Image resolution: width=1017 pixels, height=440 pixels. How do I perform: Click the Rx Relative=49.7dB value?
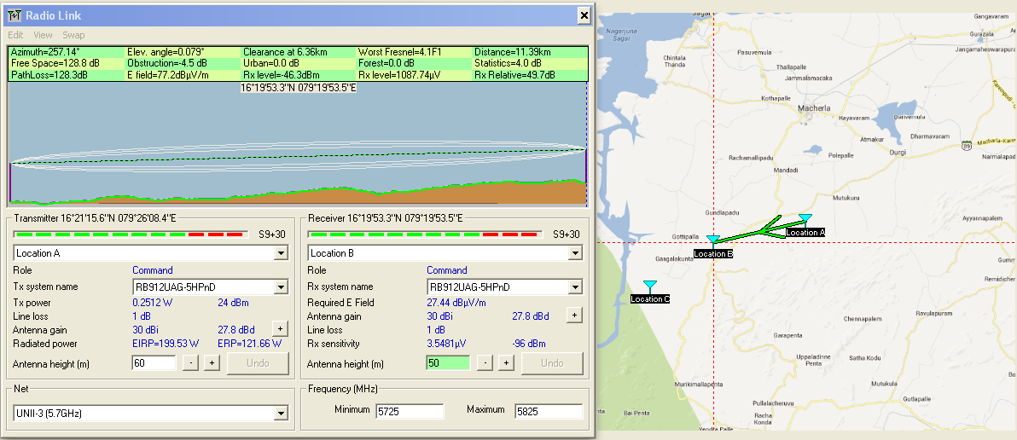click(x=514, y=75)
